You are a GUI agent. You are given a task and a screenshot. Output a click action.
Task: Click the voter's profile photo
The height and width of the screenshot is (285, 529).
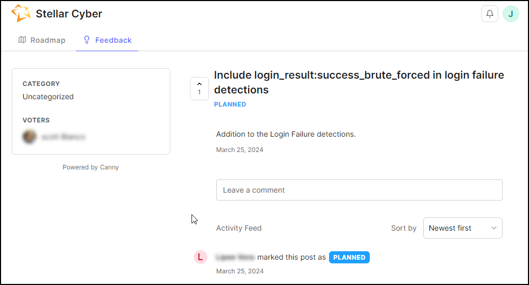[x=29, y=137]
